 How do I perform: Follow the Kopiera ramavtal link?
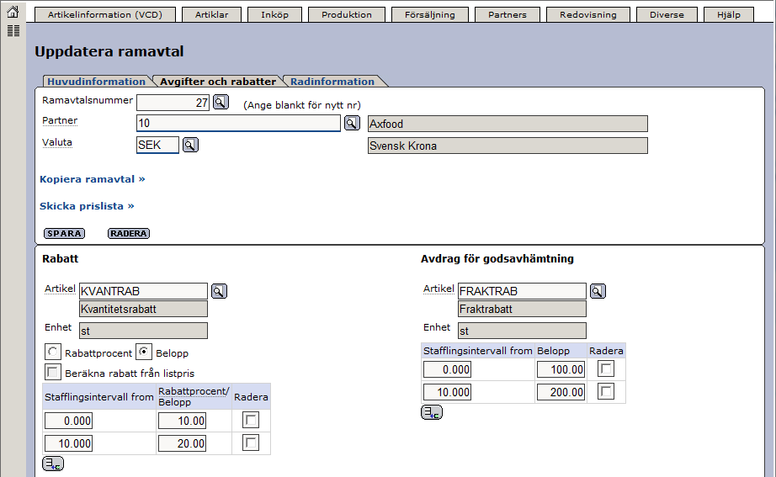92,179
